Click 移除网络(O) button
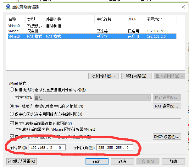189x167 pixels. [x=136, y=76]
